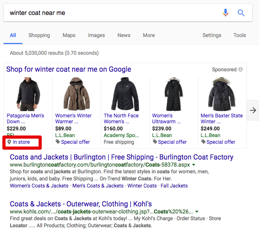Open The North Face Women's jacket image
Image resolution: width=259 pixels, height=232 pixels.
(x=125, y=94)
